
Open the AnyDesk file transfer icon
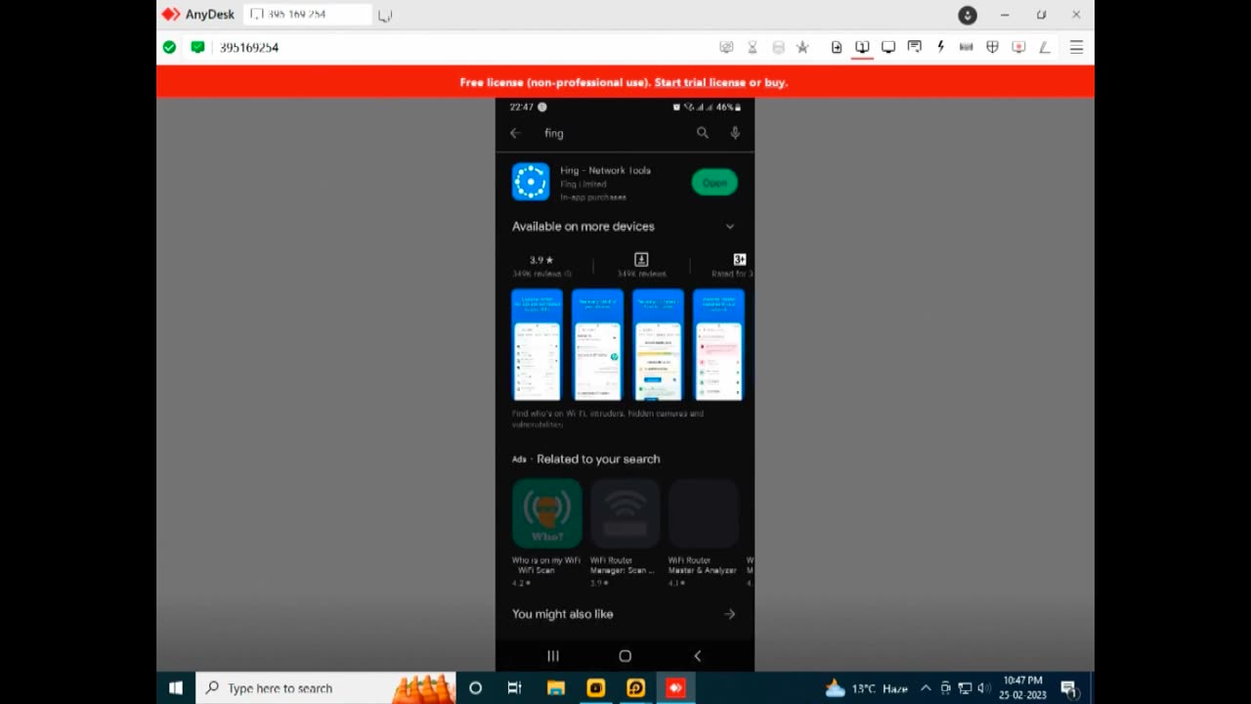tap(837, 47)
